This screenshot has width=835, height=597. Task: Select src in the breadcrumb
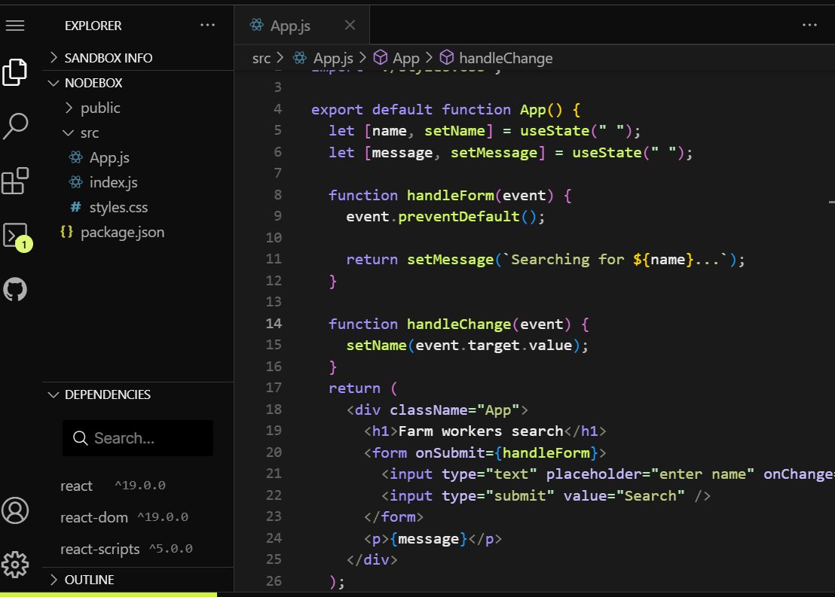(262, 58)
